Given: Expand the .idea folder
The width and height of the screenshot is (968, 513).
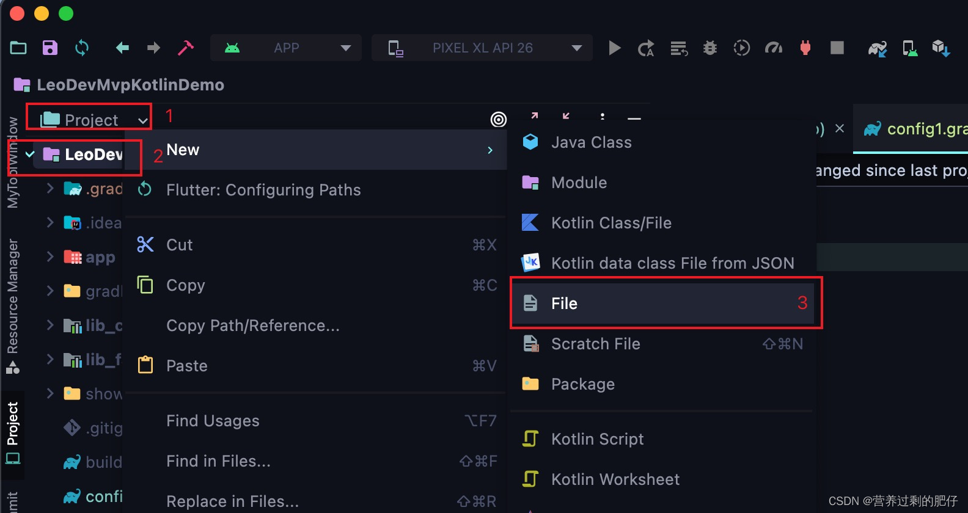Looking at the screenshot, I should pyautogui.click(x=50, y=223).
